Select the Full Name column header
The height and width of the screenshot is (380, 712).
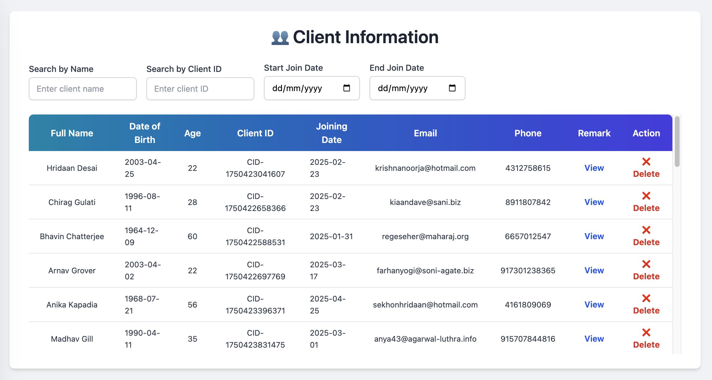coord(72,133)
